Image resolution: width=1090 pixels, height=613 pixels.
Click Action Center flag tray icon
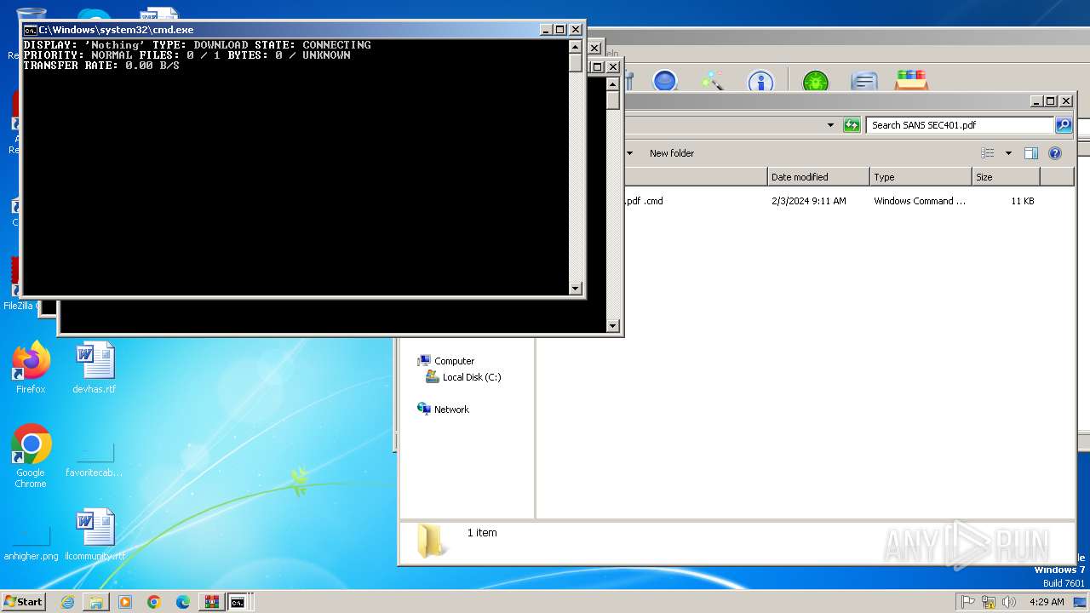(968, 602)
